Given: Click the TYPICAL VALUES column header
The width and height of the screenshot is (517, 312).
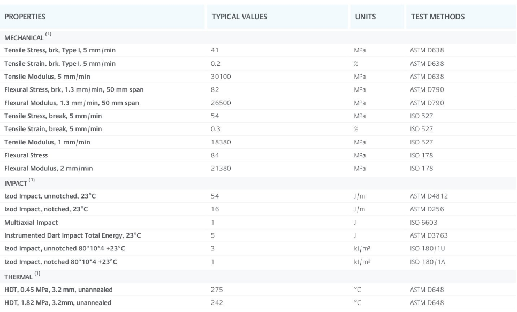Looking at the screenshot, I should (x=239, y=17).
